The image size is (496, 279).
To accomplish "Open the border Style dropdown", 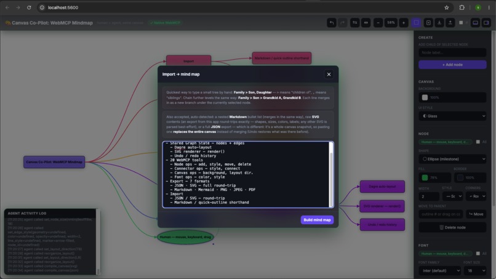I will [453, 196].
